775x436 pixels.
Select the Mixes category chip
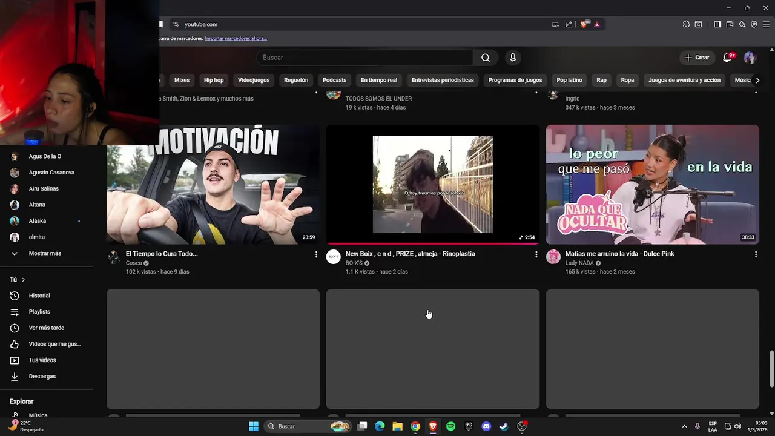click(182, 80)
